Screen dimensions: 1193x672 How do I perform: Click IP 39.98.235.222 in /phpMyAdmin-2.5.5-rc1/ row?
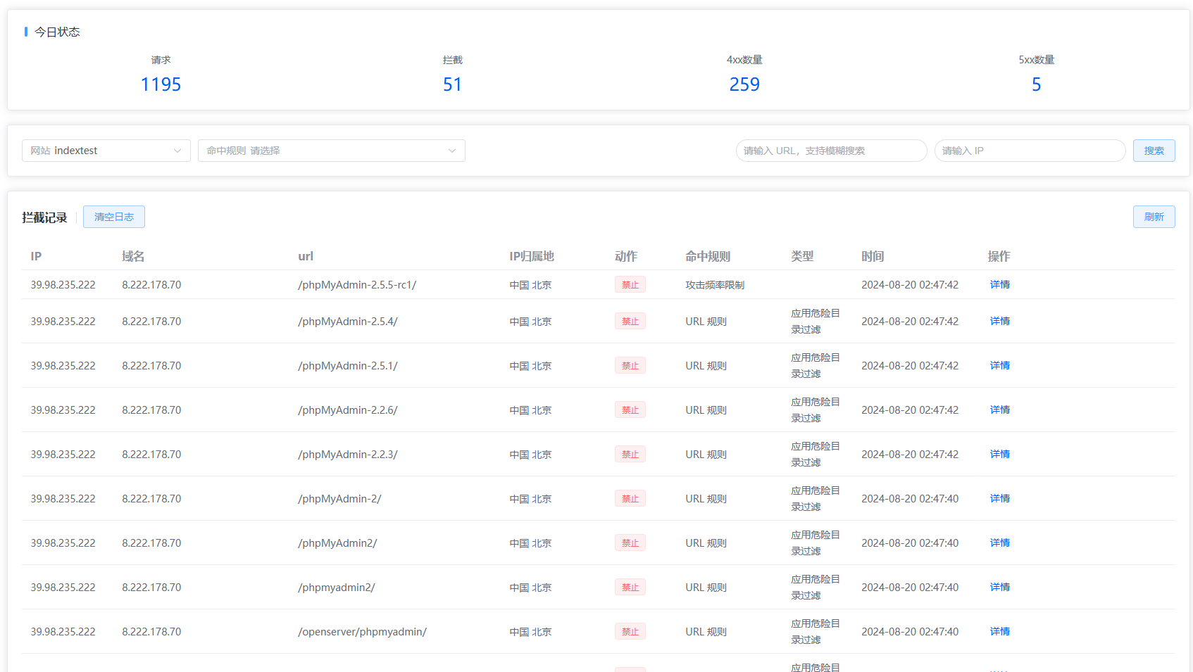[63, 284]
